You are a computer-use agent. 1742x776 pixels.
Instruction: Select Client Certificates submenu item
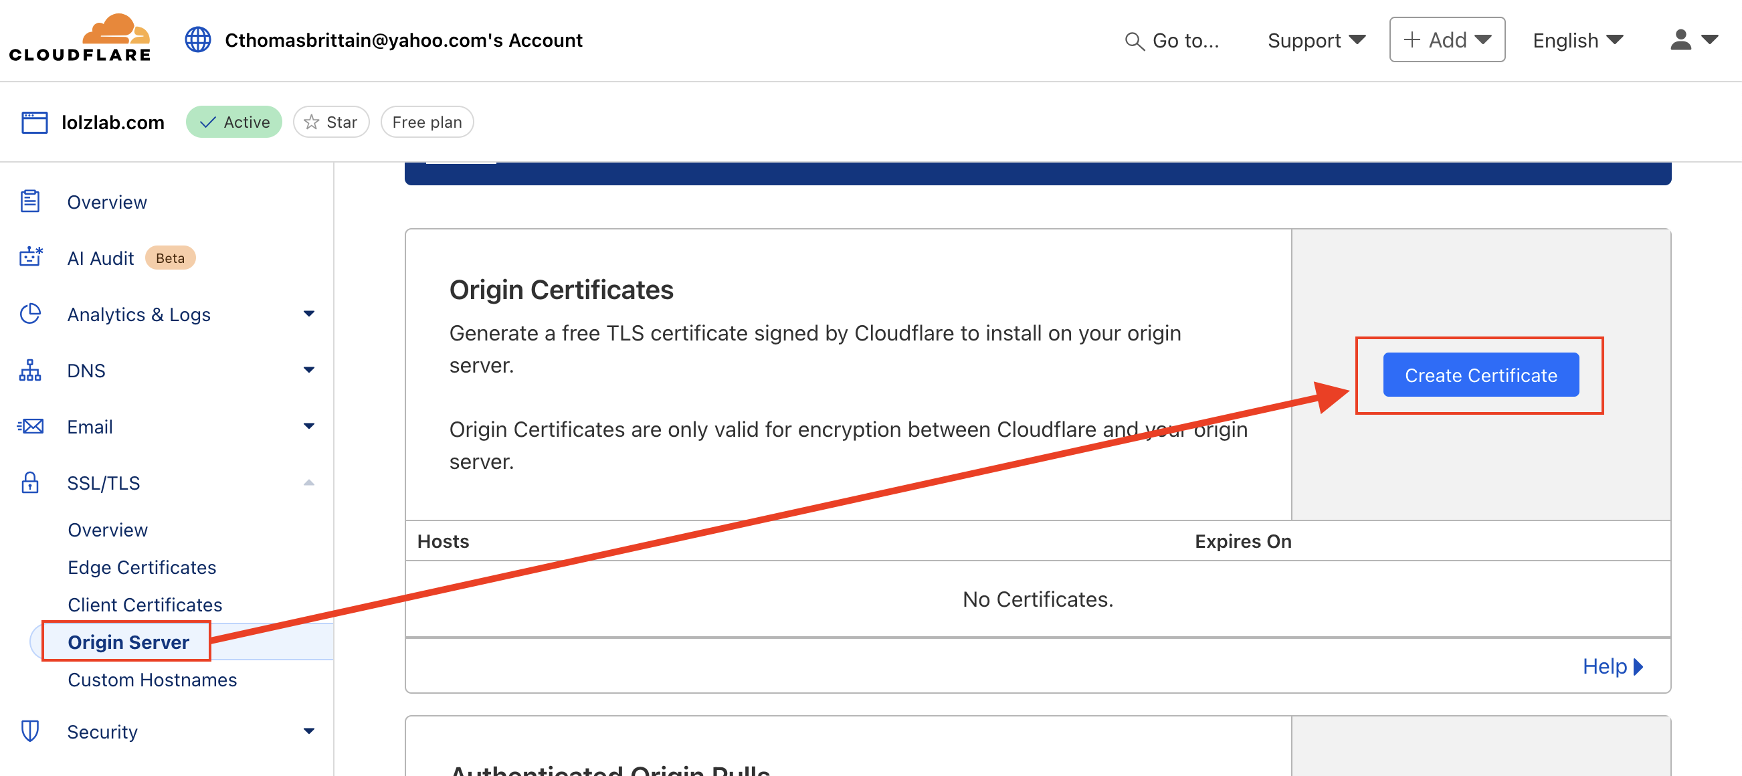point(144,605)
